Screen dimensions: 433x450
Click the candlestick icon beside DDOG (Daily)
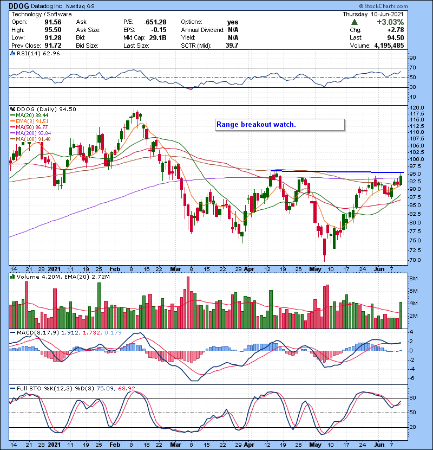12,109
